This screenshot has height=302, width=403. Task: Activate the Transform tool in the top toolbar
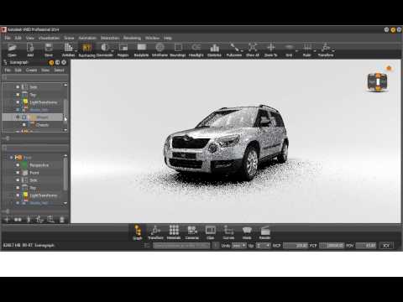coord(325,48)
